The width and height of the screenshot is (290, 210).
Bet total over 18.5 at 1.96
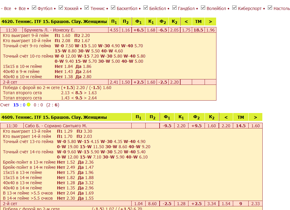point(210,30)
